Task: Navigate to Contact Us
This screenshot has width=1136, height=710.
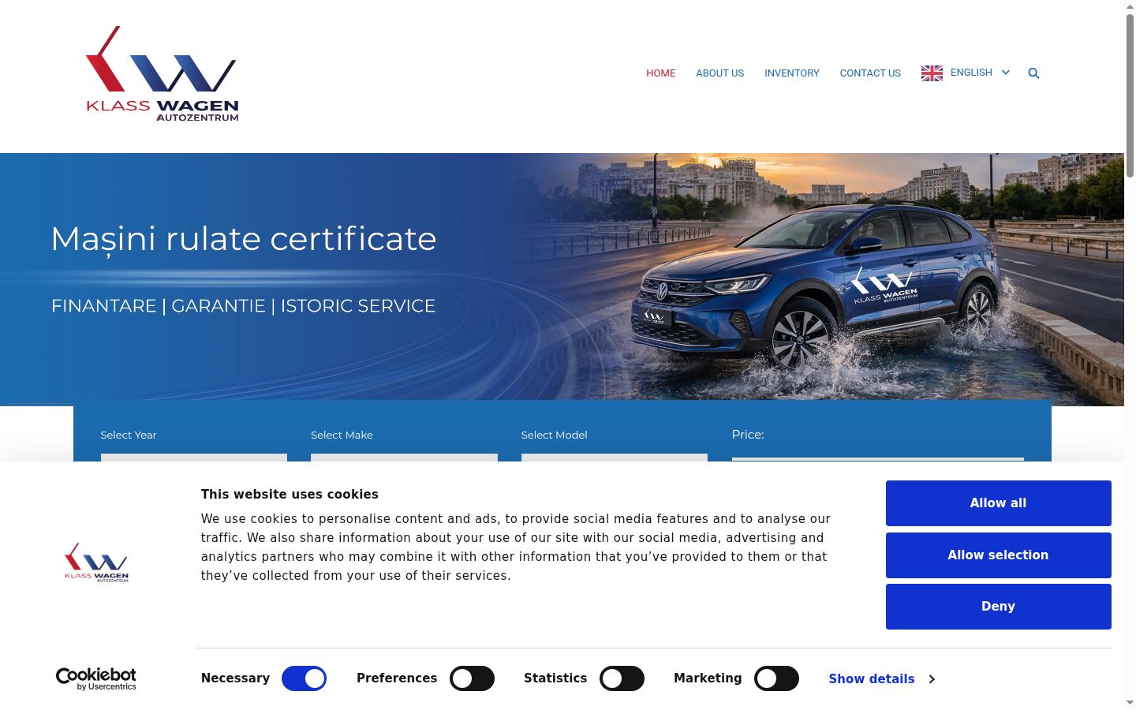Action: click(x=870, y=73)
